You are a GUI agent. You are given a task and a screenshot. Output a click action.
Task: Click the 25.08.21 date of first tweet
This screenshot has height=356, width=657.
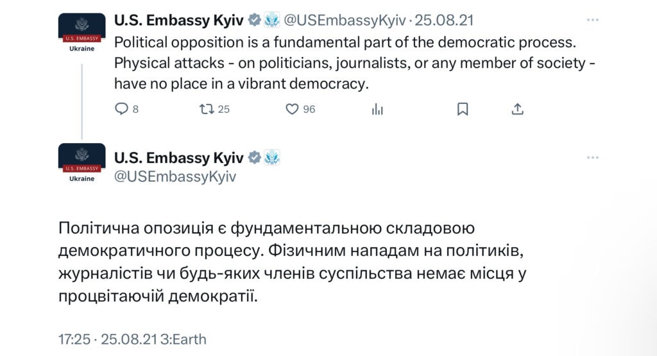pyautogui.click(x=444, y=20)
